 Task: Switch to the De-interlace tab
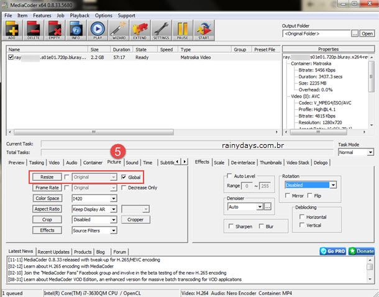[x=243, y=163]
